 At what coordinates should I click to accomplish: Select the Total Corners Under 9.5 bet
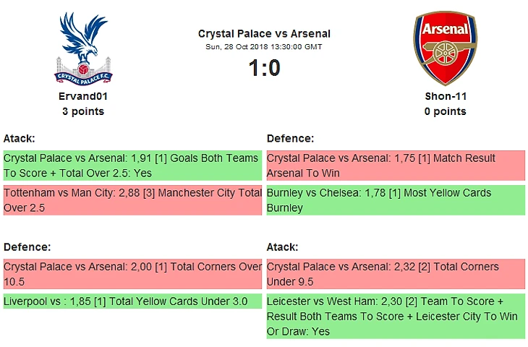[396, 274]
